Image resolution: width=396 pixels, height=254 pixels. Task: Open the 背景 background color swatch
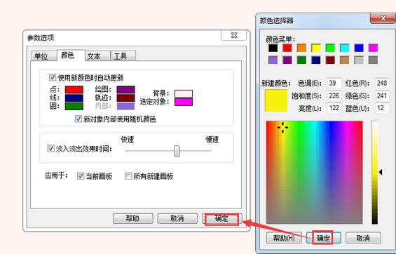[184, 93]
